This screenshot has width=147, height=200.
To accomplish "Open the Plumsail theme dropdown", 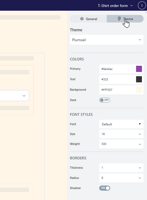I will click(x=107, y=40).
